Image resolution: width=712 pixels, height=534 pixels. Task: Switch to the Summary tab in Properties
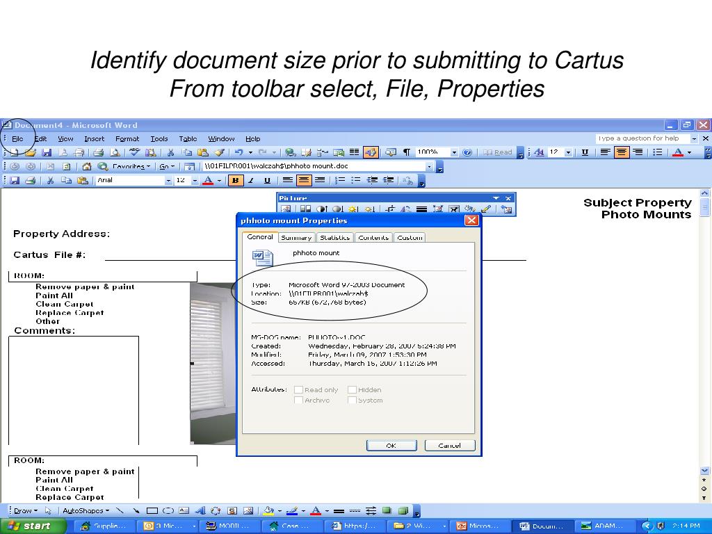296,238
